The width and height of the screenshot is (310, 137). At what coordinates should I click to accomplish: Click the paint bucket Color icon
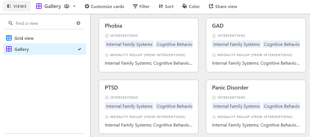tap(184, 6)
